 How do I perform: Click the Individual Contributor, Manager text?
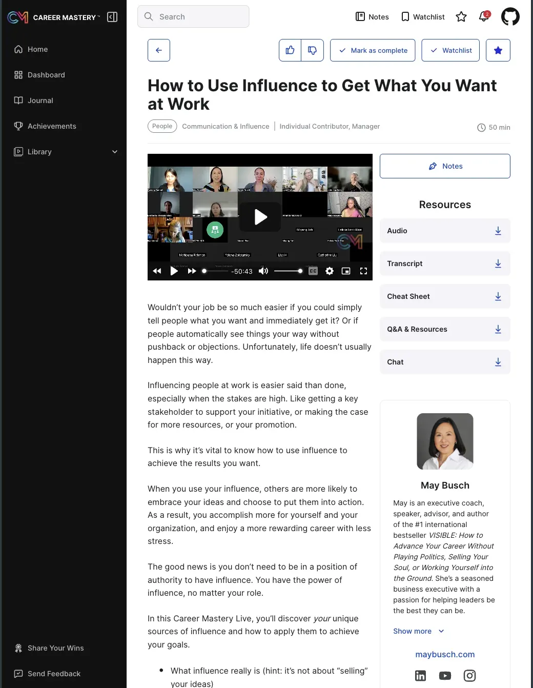(330, 126)
